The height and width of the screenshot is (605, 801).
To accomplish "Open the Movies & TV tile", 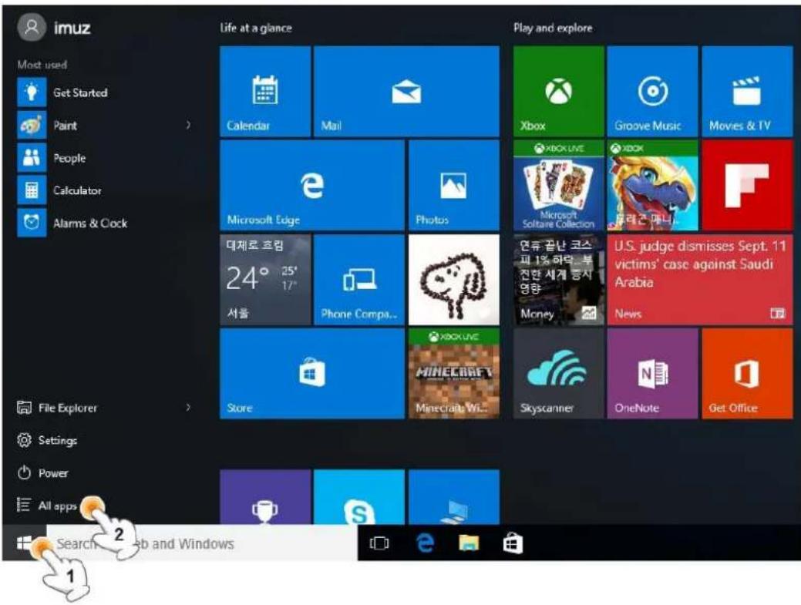I will pyautogui.click(x=747, y=92).
